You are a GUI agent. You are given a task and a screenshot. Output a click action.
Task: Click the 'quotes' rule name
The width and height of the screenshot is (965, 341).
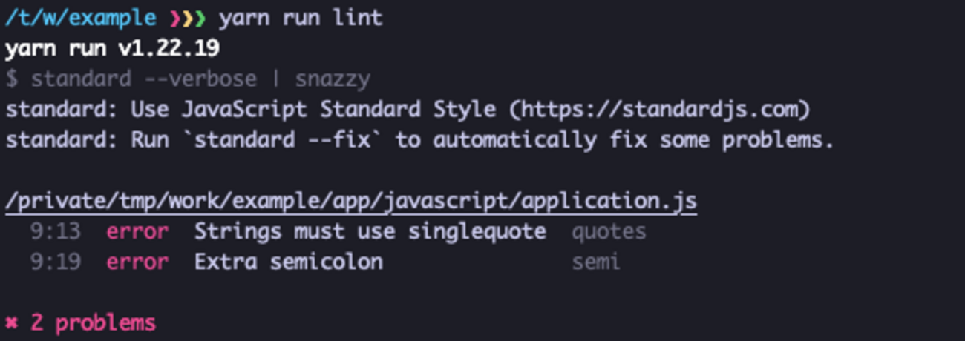pyautogui.click(x=609, y=231)
